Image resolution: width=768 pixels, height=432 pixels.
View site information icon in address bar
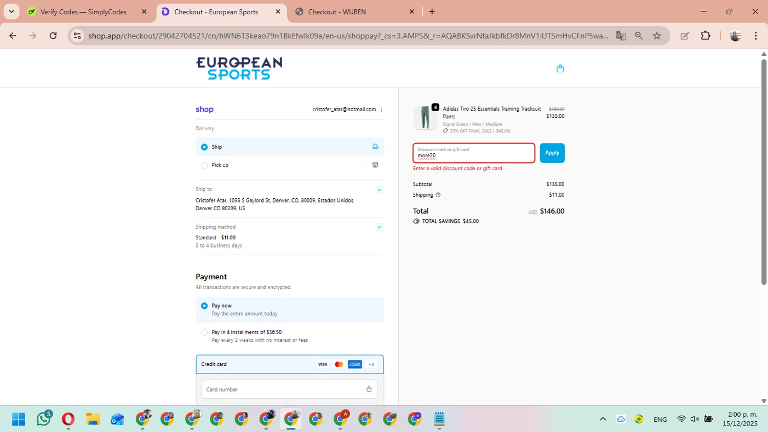(77, 35)
